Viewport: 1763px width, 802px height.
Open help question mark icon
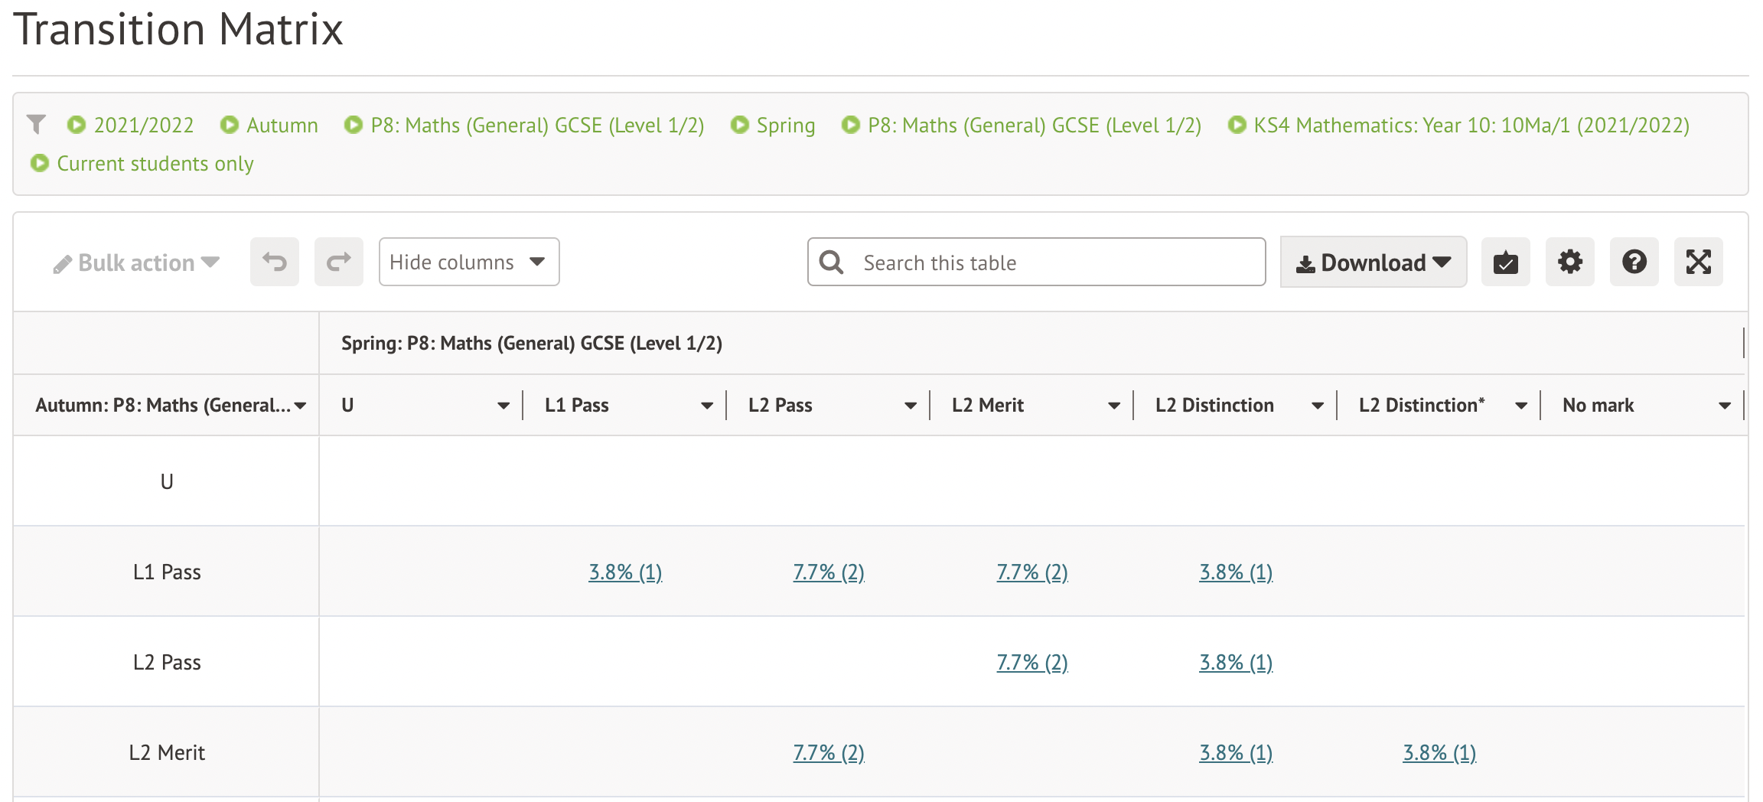click(x=1634, y=262)
